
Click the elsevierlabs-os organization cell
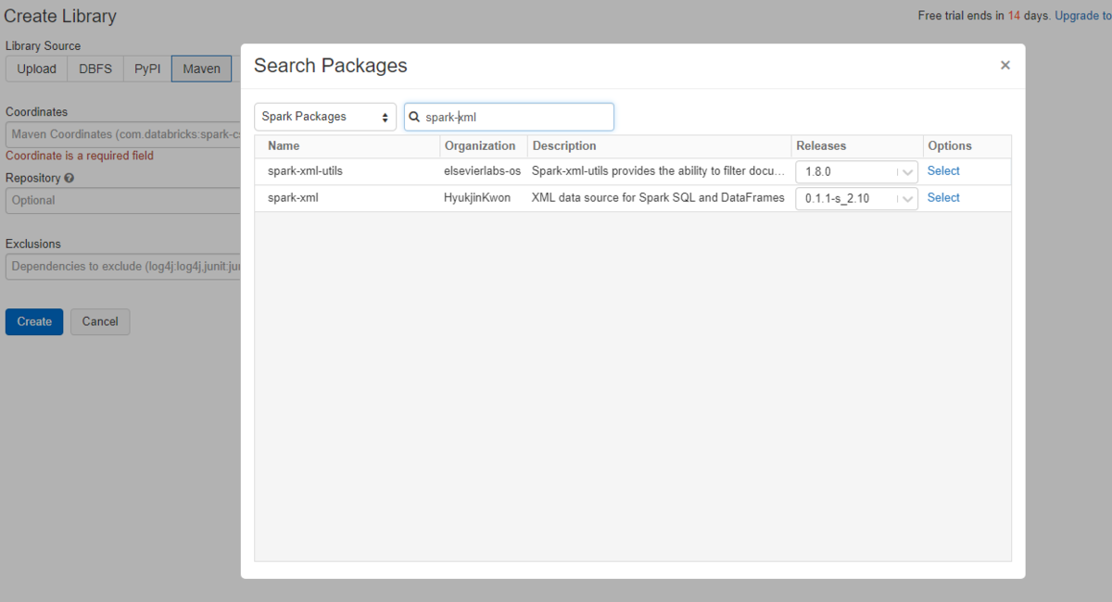484,171
